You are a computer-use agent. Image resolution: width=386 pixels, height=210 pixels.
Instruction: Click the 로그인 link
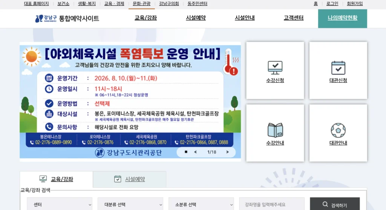point(332,4)
